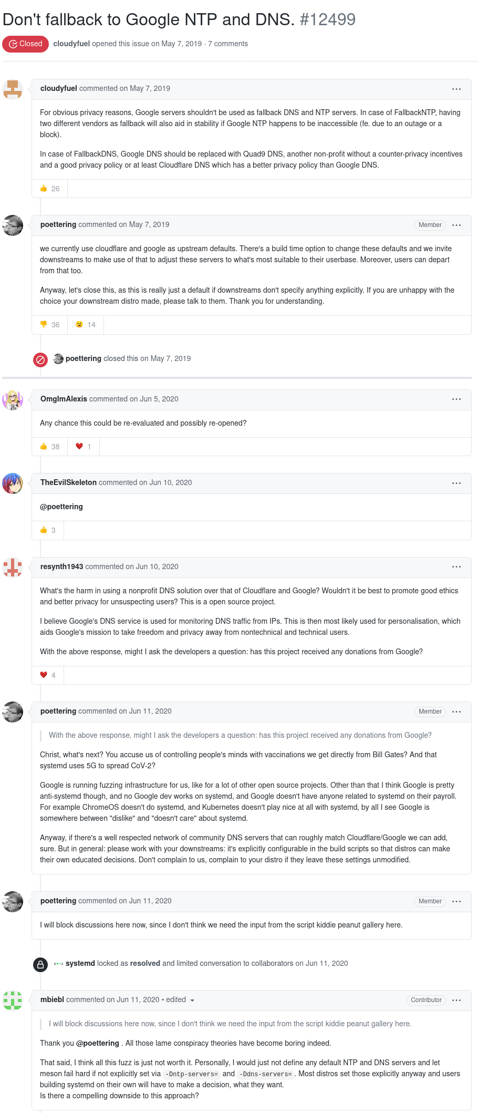Open the three-dot menu on TheEvilSkeleton's comment
This screenshot has height=1113, width=478.
[x=456, y=483]
